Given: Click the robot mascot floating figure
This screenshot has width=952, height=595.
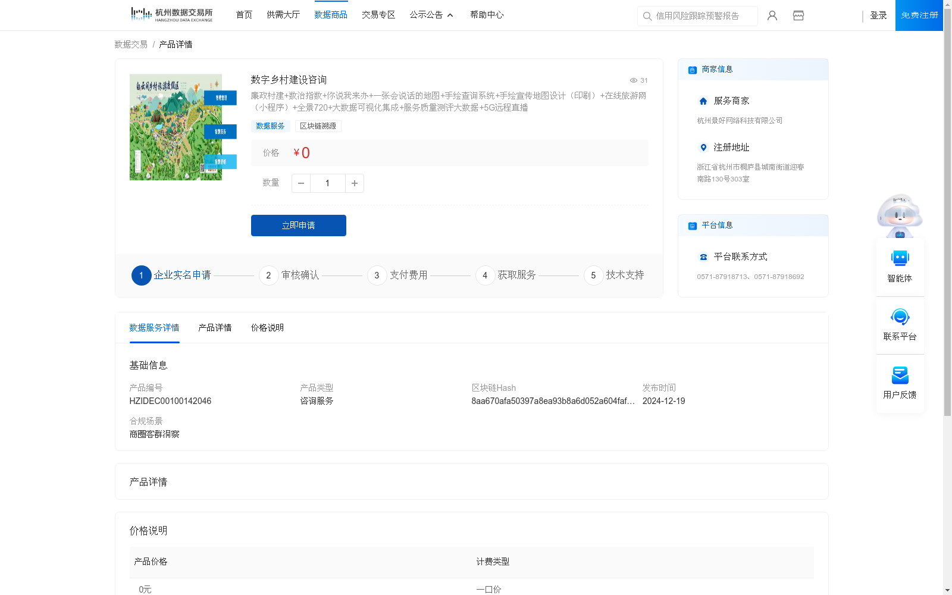Looking at the screenshot, I should (x=900, y=215).
